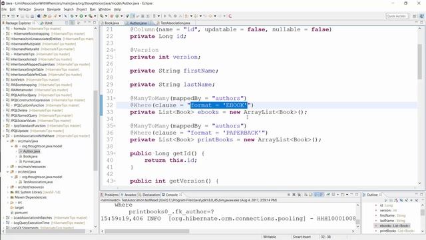Collapse the src/main/java source folder
Image resolution: width=426 pixels, height=240 pixels.
point(8,141)
